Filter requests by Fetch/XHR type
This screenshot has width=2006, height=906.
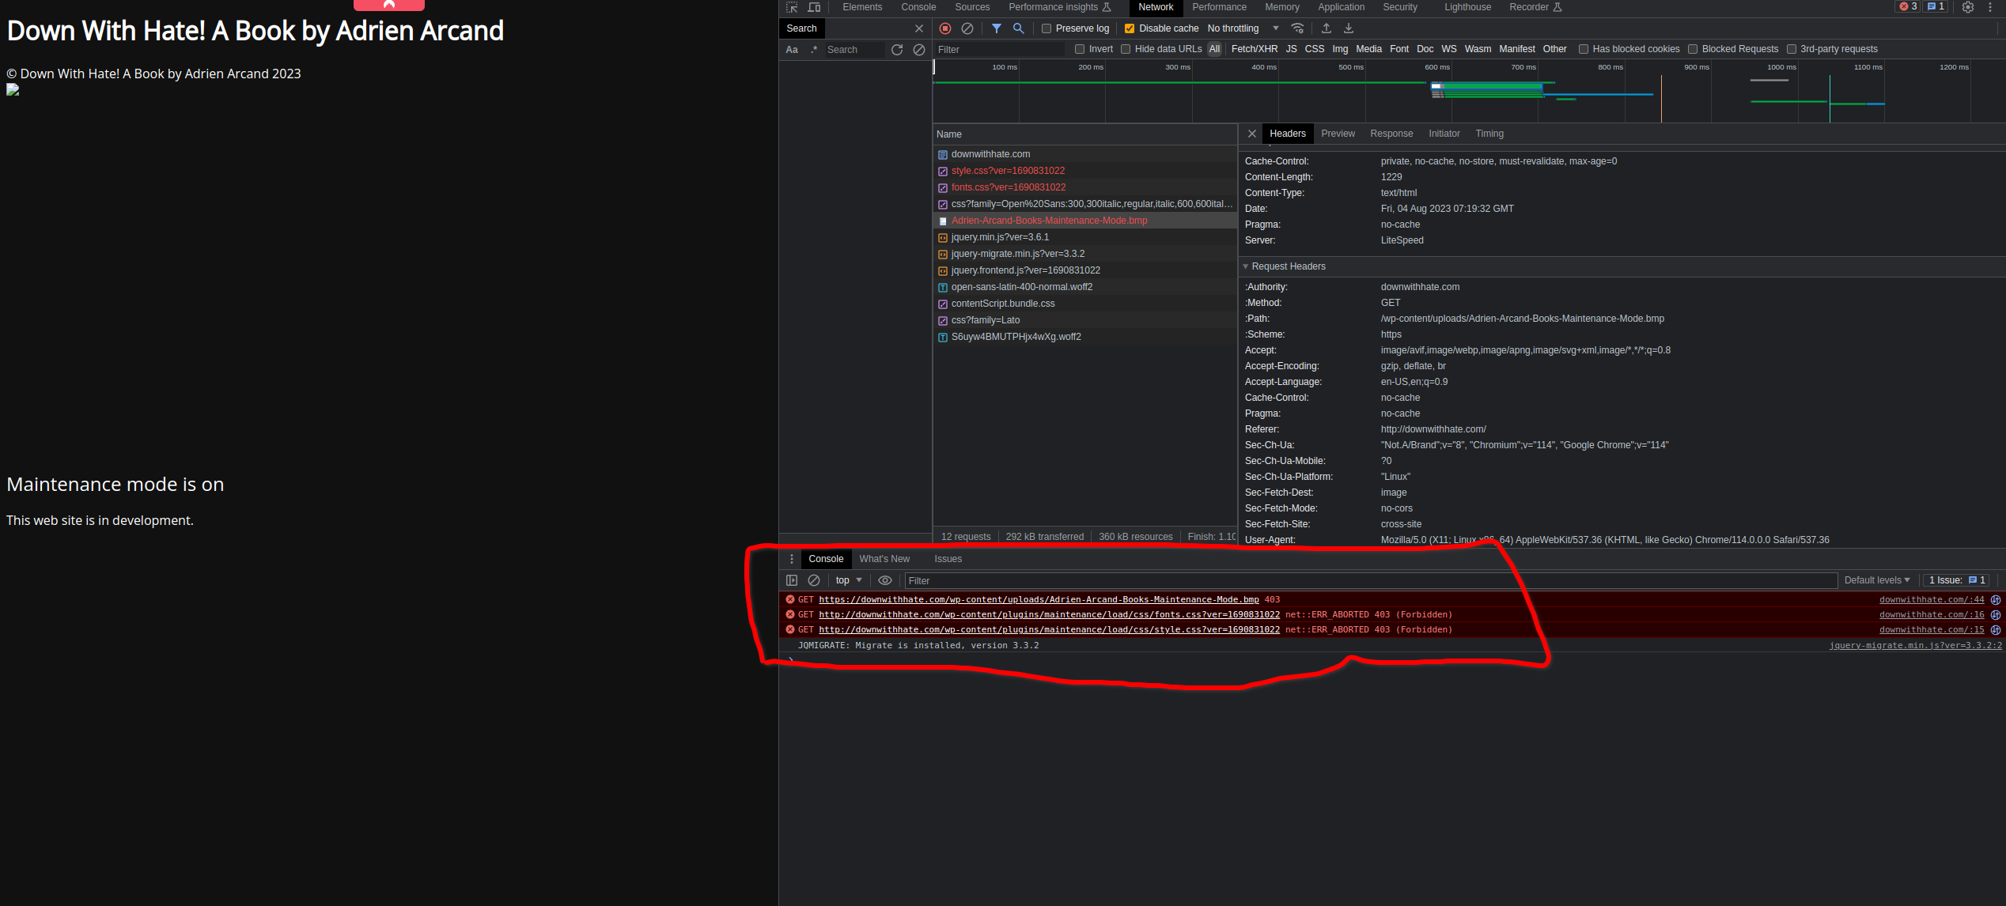click(x=1255, y=49)
